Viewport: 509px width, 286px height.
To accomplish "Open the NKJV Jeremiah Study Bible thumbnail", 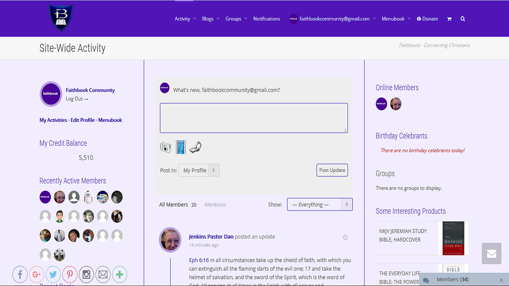I will point(453,238).
